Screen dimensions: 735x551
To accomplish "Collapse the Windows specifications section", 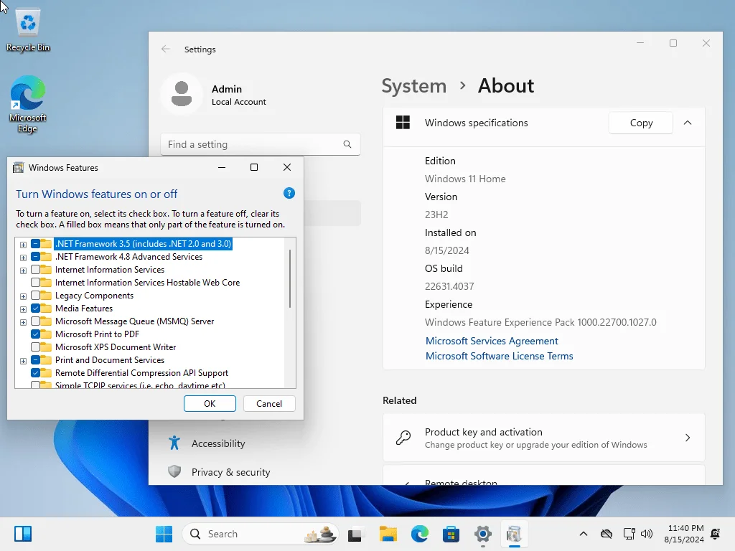I will click(688, 123).
